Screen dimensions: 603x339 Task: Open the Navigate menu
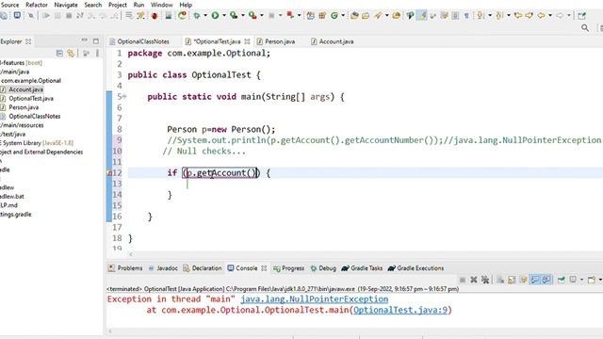[66, 5]
